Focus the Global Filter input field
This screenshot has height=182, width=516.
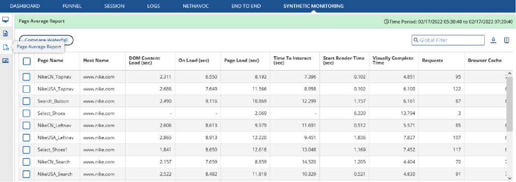pos(448,40)
